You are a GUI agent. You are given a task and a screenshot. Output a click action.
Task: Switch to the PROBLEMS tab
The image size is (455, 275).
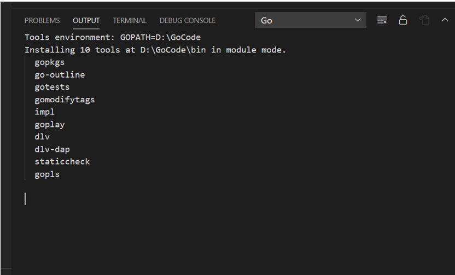[42, 21]
